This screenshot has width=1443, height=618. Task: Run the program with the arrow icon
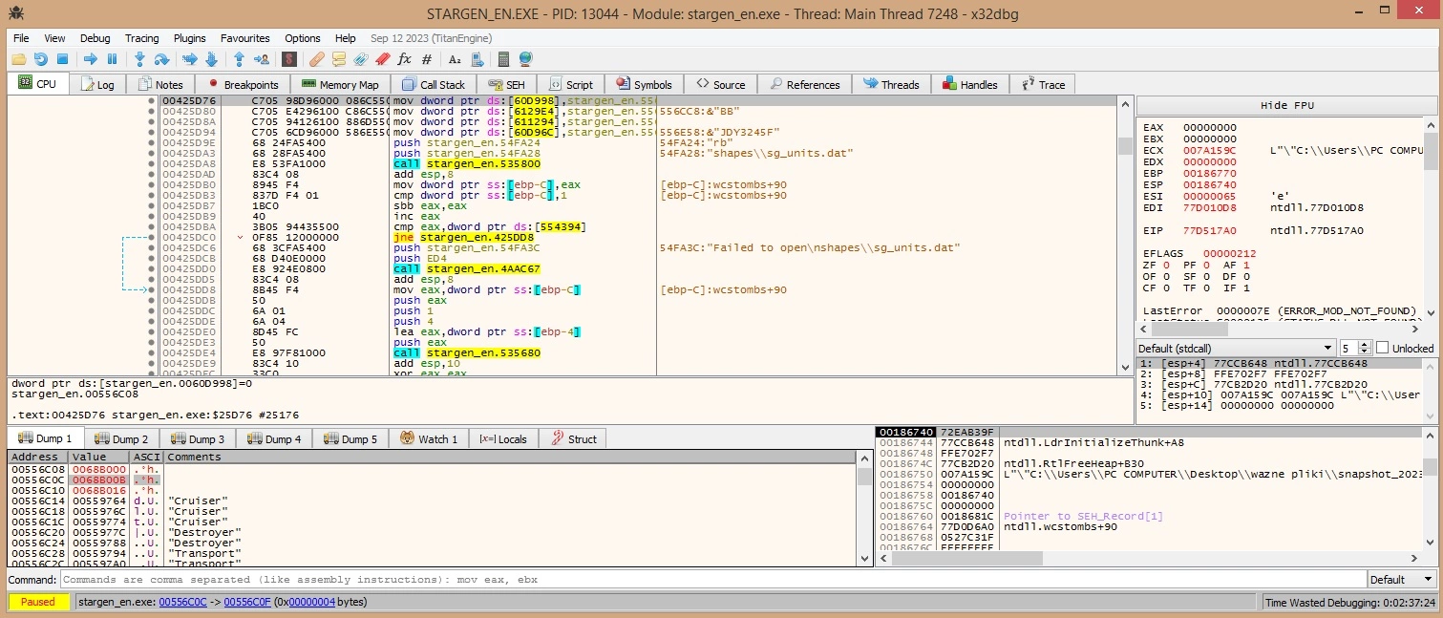[91, 59]
